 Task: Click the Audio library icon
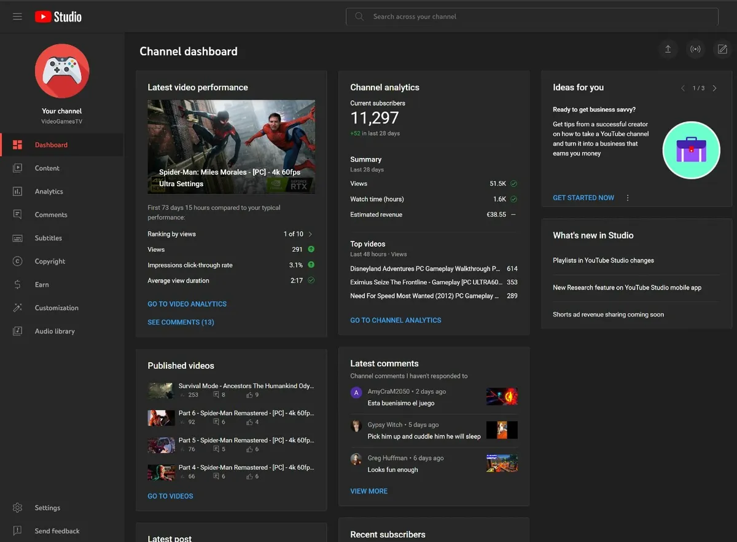[18, 331]
